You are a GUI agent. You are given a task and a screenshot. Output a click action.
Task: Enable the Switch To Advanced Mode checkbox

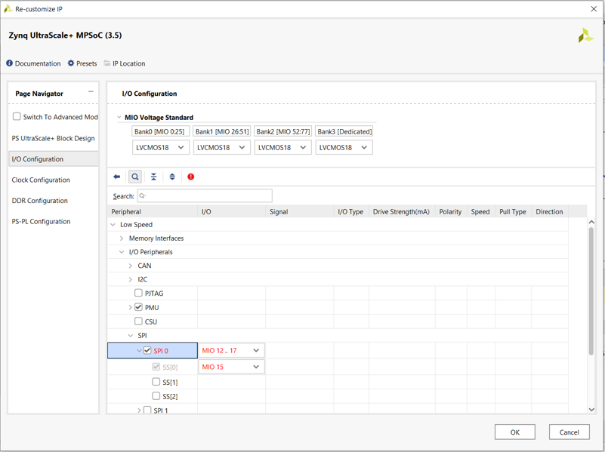tap(16, 116)
